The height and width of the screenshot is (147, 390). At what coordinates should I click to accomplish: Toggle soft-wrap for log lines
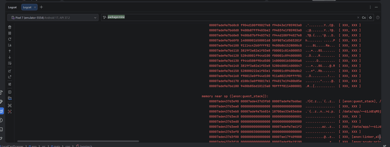(10, 63)
